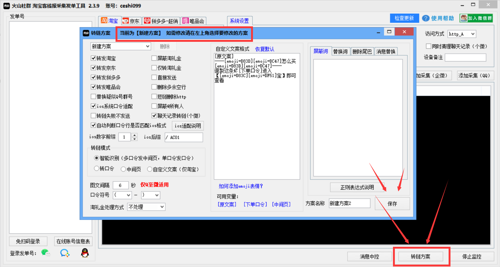
Task: Select 自定义文案（仅淘宝） radio option
Action: [x=150, y=169]
